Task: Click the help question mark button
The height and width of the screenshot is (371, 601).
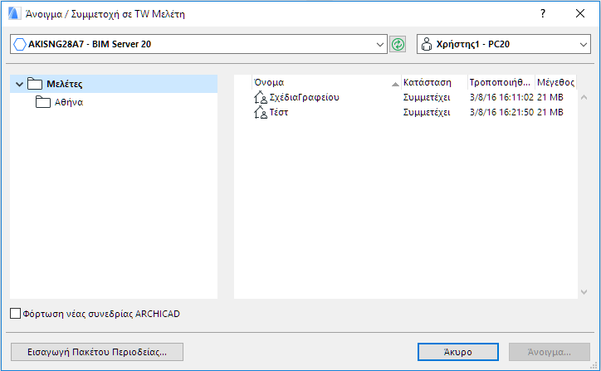Action: pyautogui.click(x=543, y=13)
